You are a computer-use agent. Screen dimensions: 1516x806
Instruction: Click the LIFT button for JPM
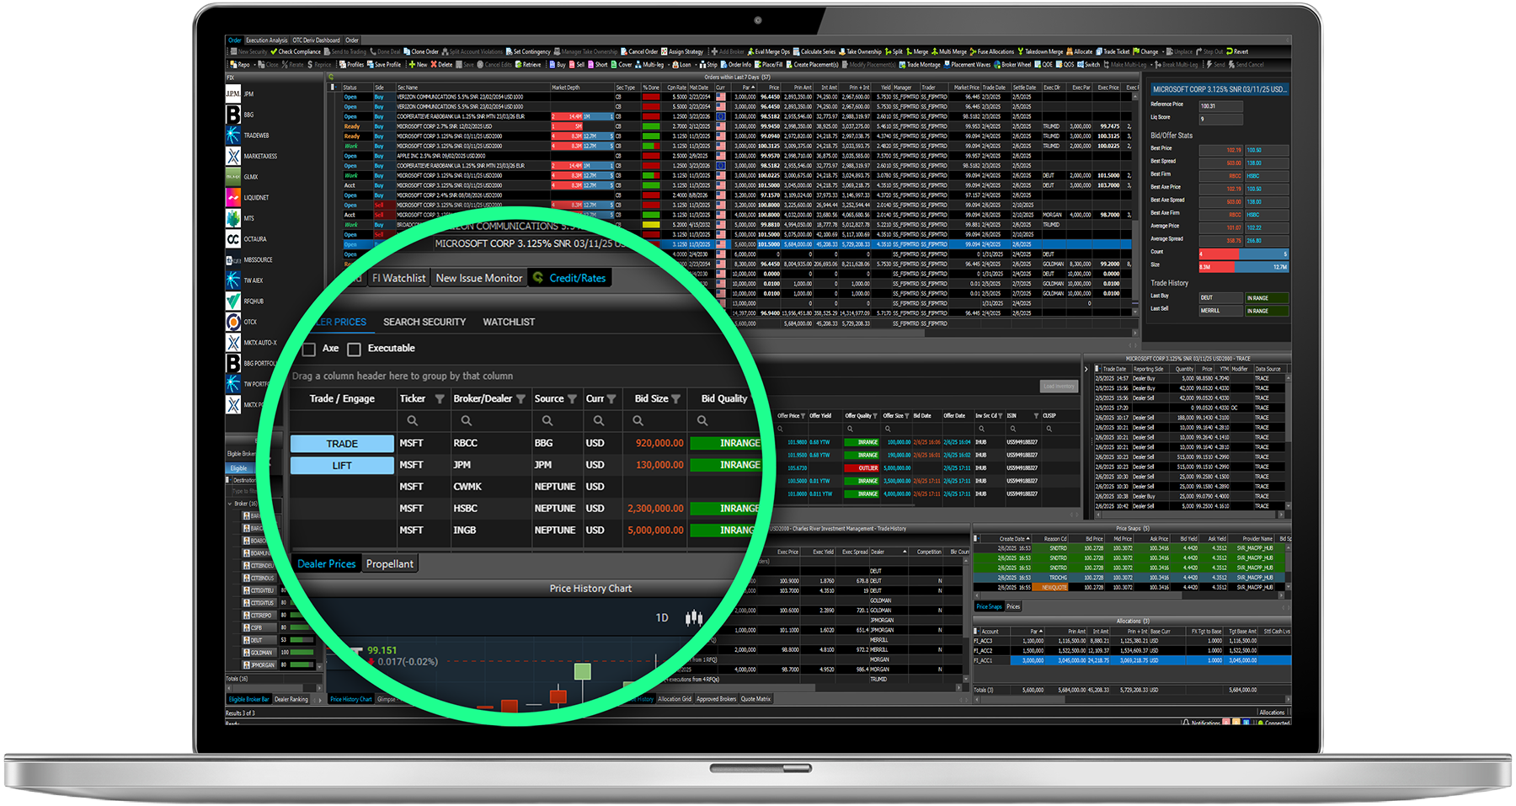coord(342,466)
